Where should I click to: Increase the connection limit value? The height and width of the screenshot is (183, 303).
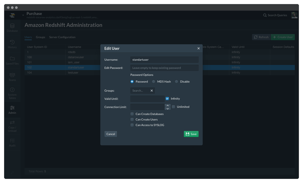pos(168,105)
